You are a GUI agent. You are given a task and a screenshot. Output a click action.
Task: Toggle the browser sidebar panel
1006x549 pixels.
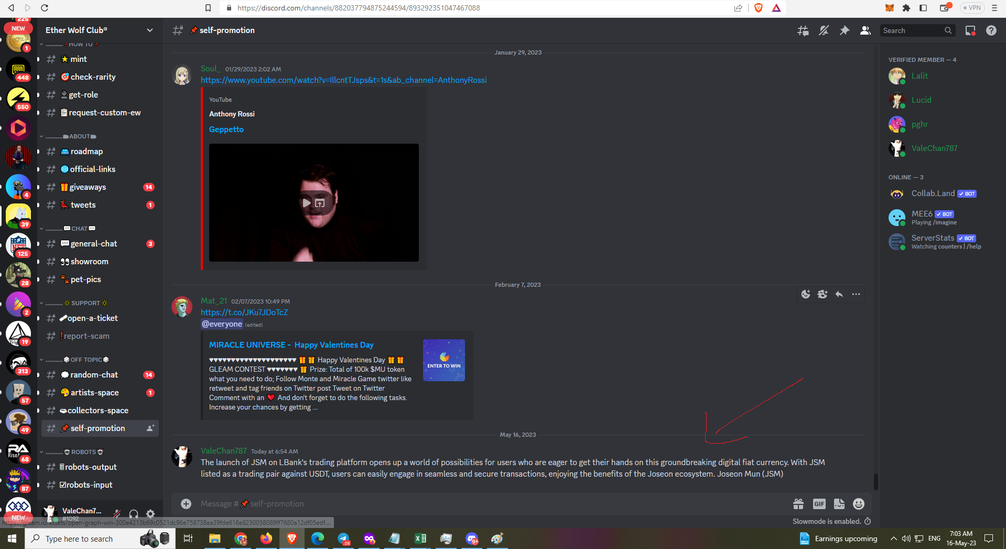pos(923,8)
